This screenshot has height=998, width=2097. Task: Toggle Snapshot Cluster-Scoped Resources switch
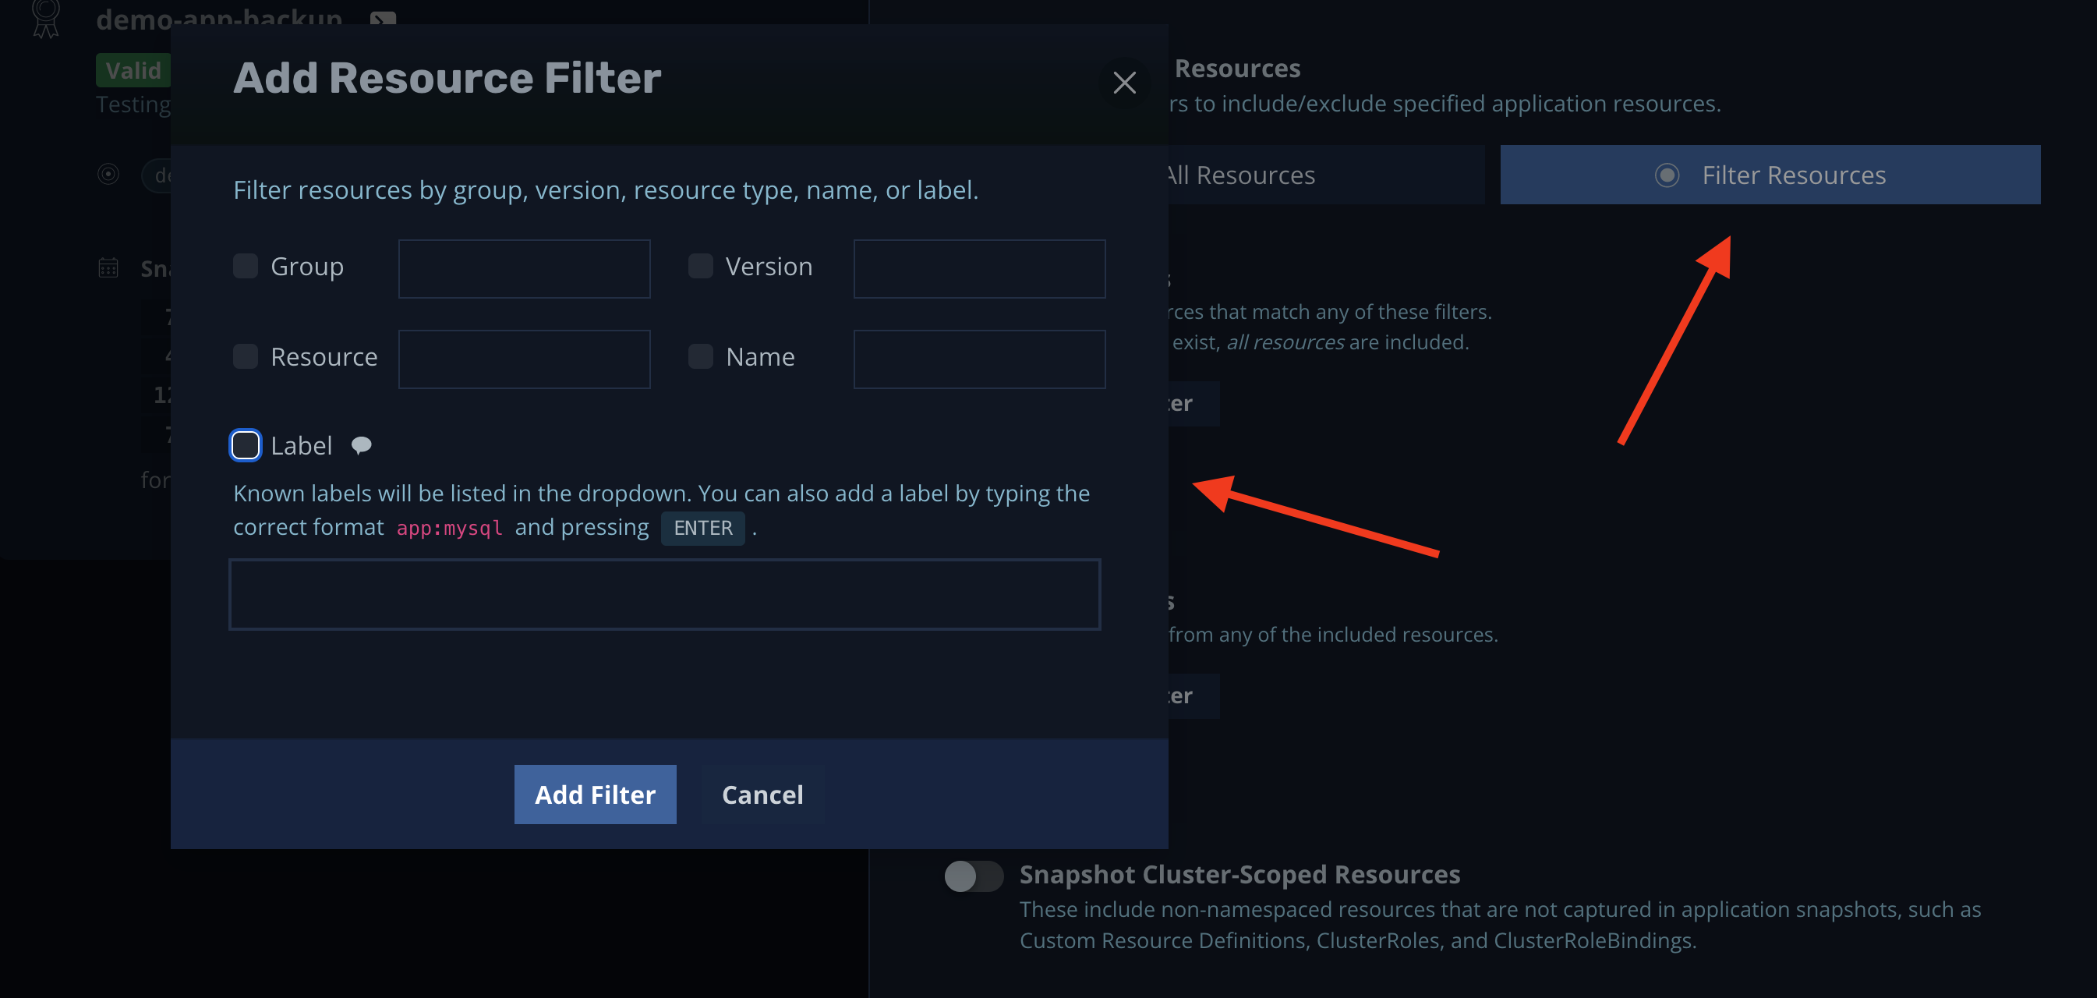pos(973,876)
